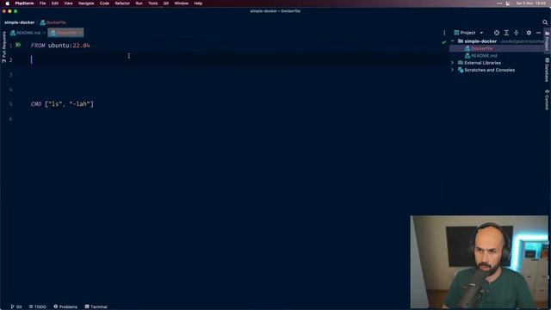Open editor tabs more options kebab icon

444,33
